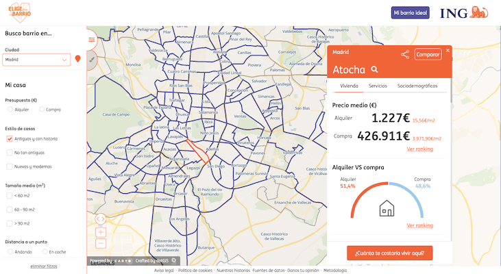Screen dimensions: 501x274
Task: Click the Ensanche de Vallecas label
Action: [293, 203]
